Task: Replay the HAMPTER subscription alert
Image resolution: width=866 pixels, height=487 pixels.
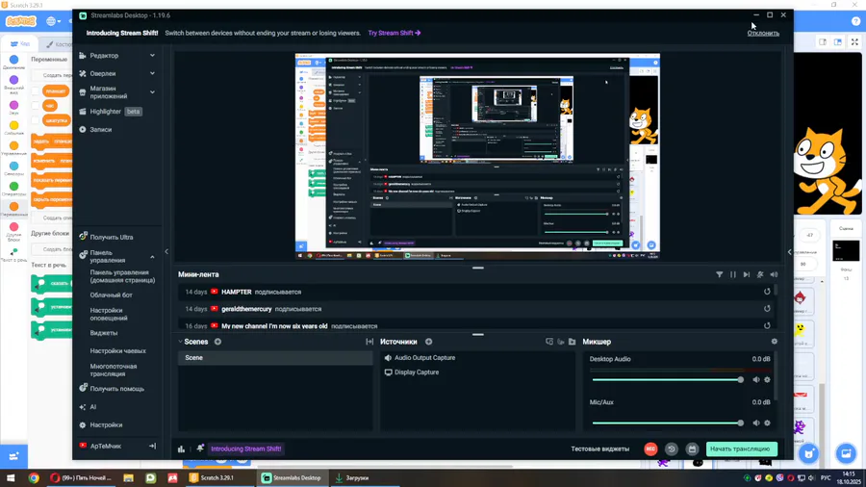Action: (767, 292)
